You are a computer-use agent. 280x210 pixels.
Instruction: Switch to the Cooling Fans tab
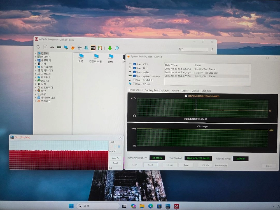point(151,90)
